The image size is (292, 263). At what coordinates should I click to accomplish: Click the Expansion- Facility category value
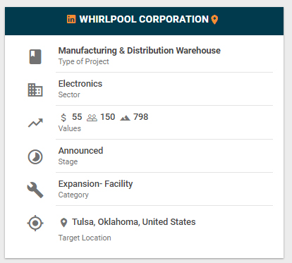coord(95,184)
